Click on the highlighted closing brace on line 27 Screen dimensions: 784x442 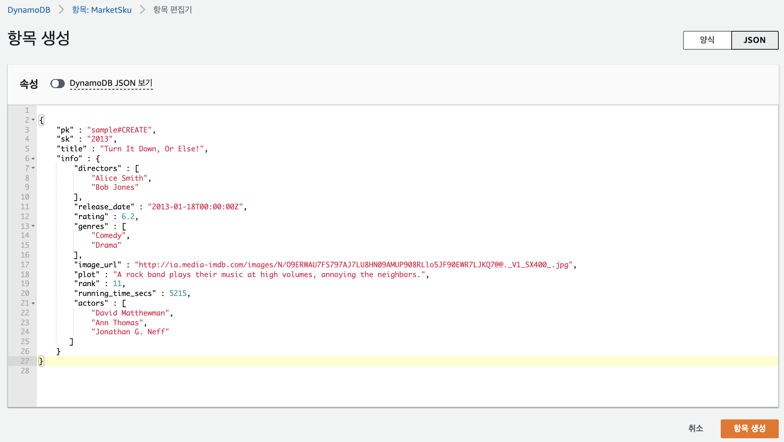41,361
